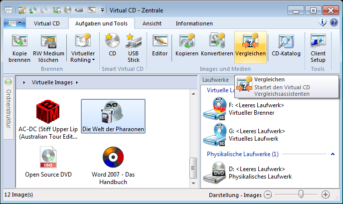Click the padlock quick access icon
The image size is (343, 204).
[x=22, y=10]
